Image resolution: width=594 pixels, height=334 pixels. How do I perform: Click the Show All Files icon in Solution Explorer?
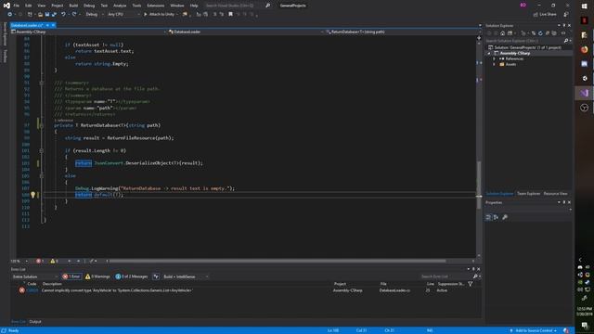click(x=554, y=33)
